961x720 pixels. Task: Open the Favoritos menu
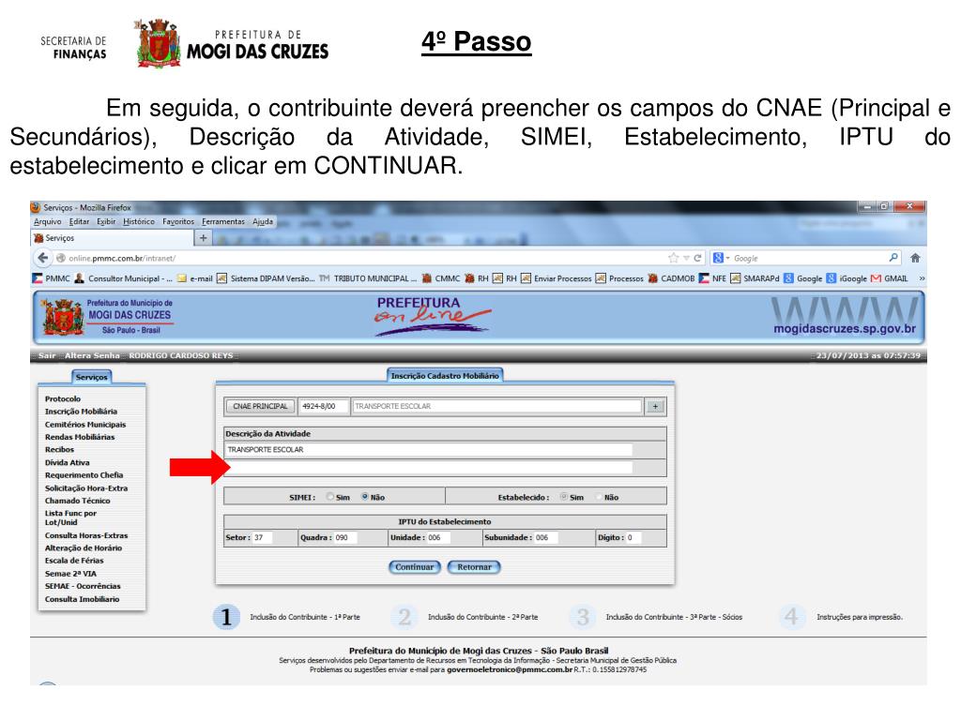tap(178, 221)
